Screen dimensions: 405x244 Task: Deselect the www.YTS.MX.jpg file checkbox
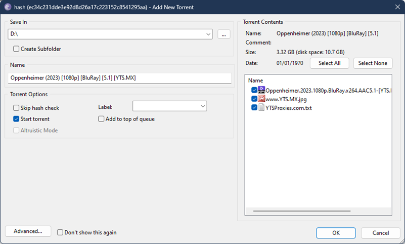(x=254, y=99)
